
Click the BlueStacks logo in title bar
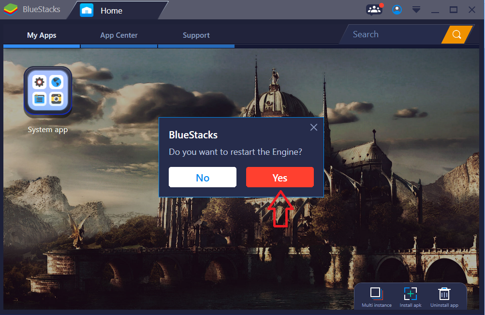pos(11,9)
